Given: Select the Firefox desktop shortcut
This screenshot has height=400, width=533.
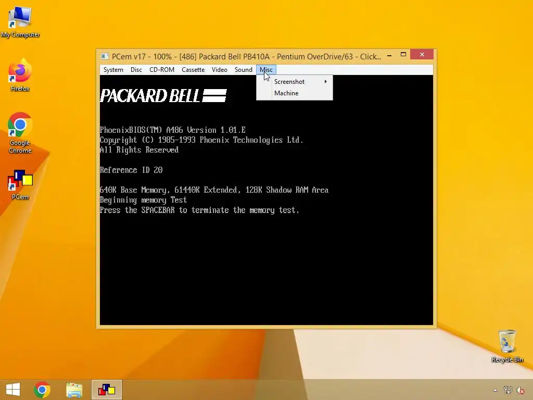Looking at the screenshot, I should point(20,75).
